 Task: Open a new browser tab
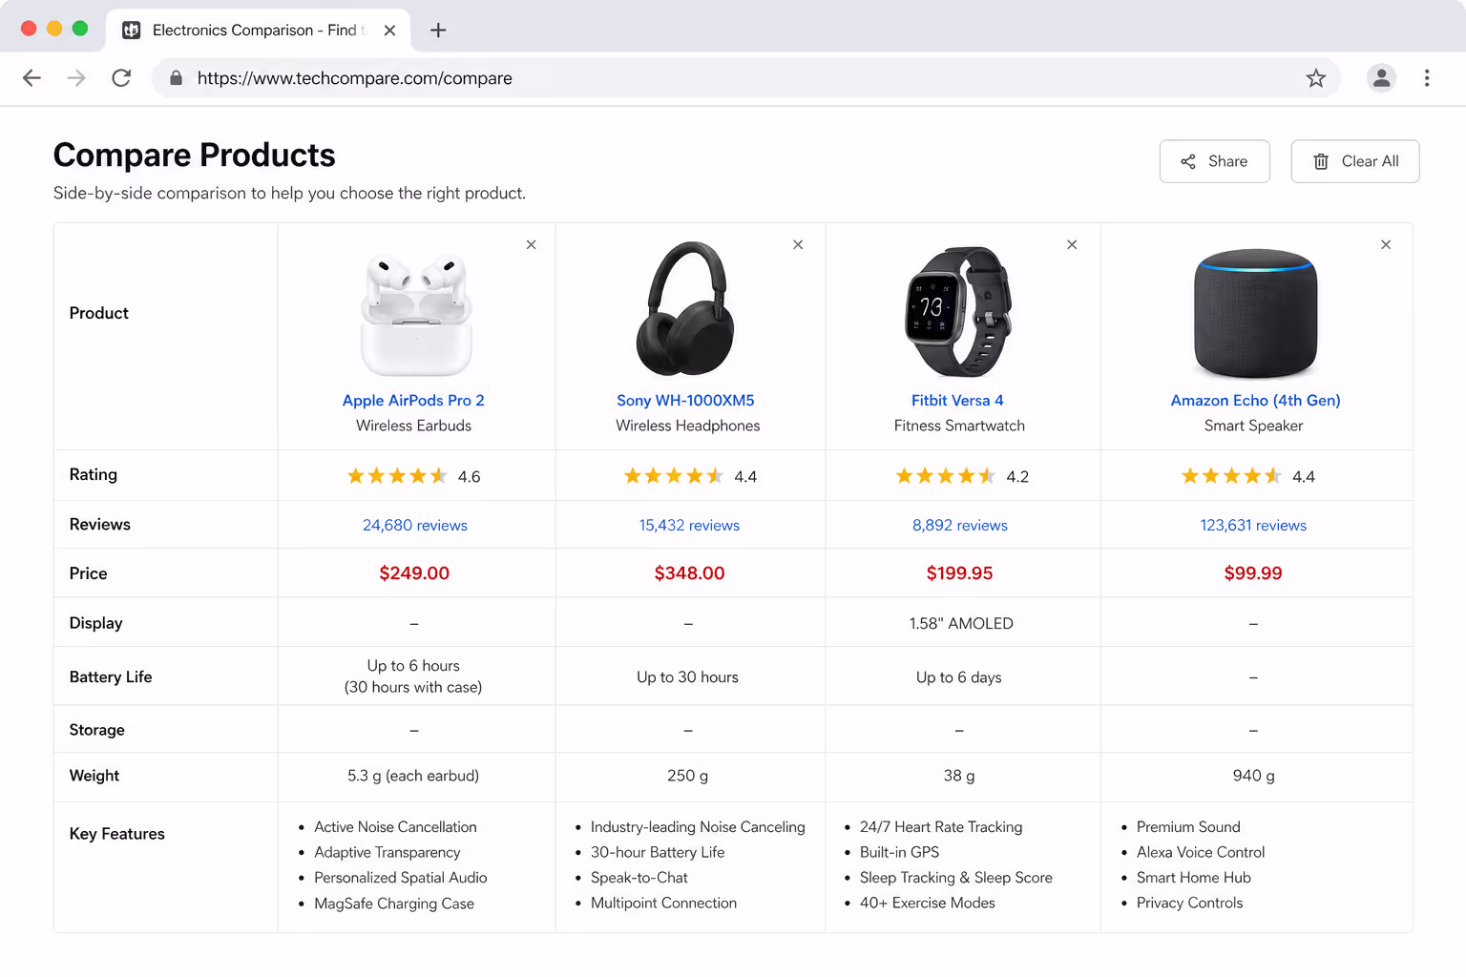pyautogui.click(x=438, y=31)
